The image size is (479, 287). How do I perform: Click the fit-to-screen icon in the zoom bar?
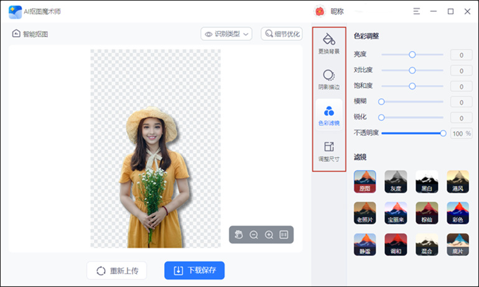(x=284, y=235)
